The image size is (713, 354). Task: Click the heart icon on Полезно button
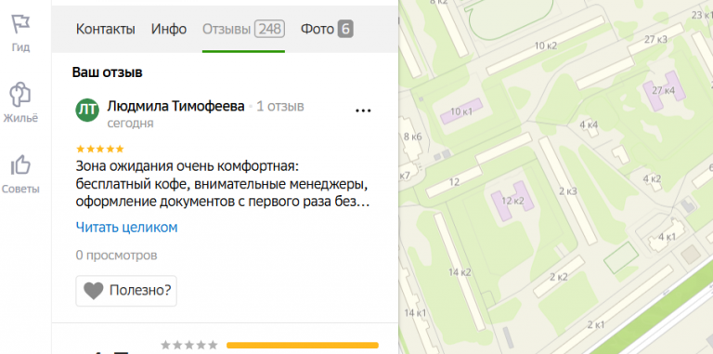[94, 291]
